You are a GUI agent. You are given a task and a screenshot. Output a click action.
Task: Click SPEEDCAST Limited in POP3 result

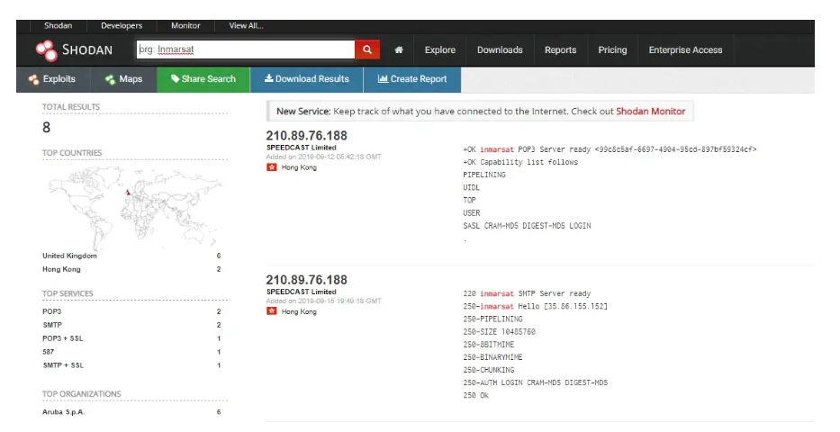(301, 148)
